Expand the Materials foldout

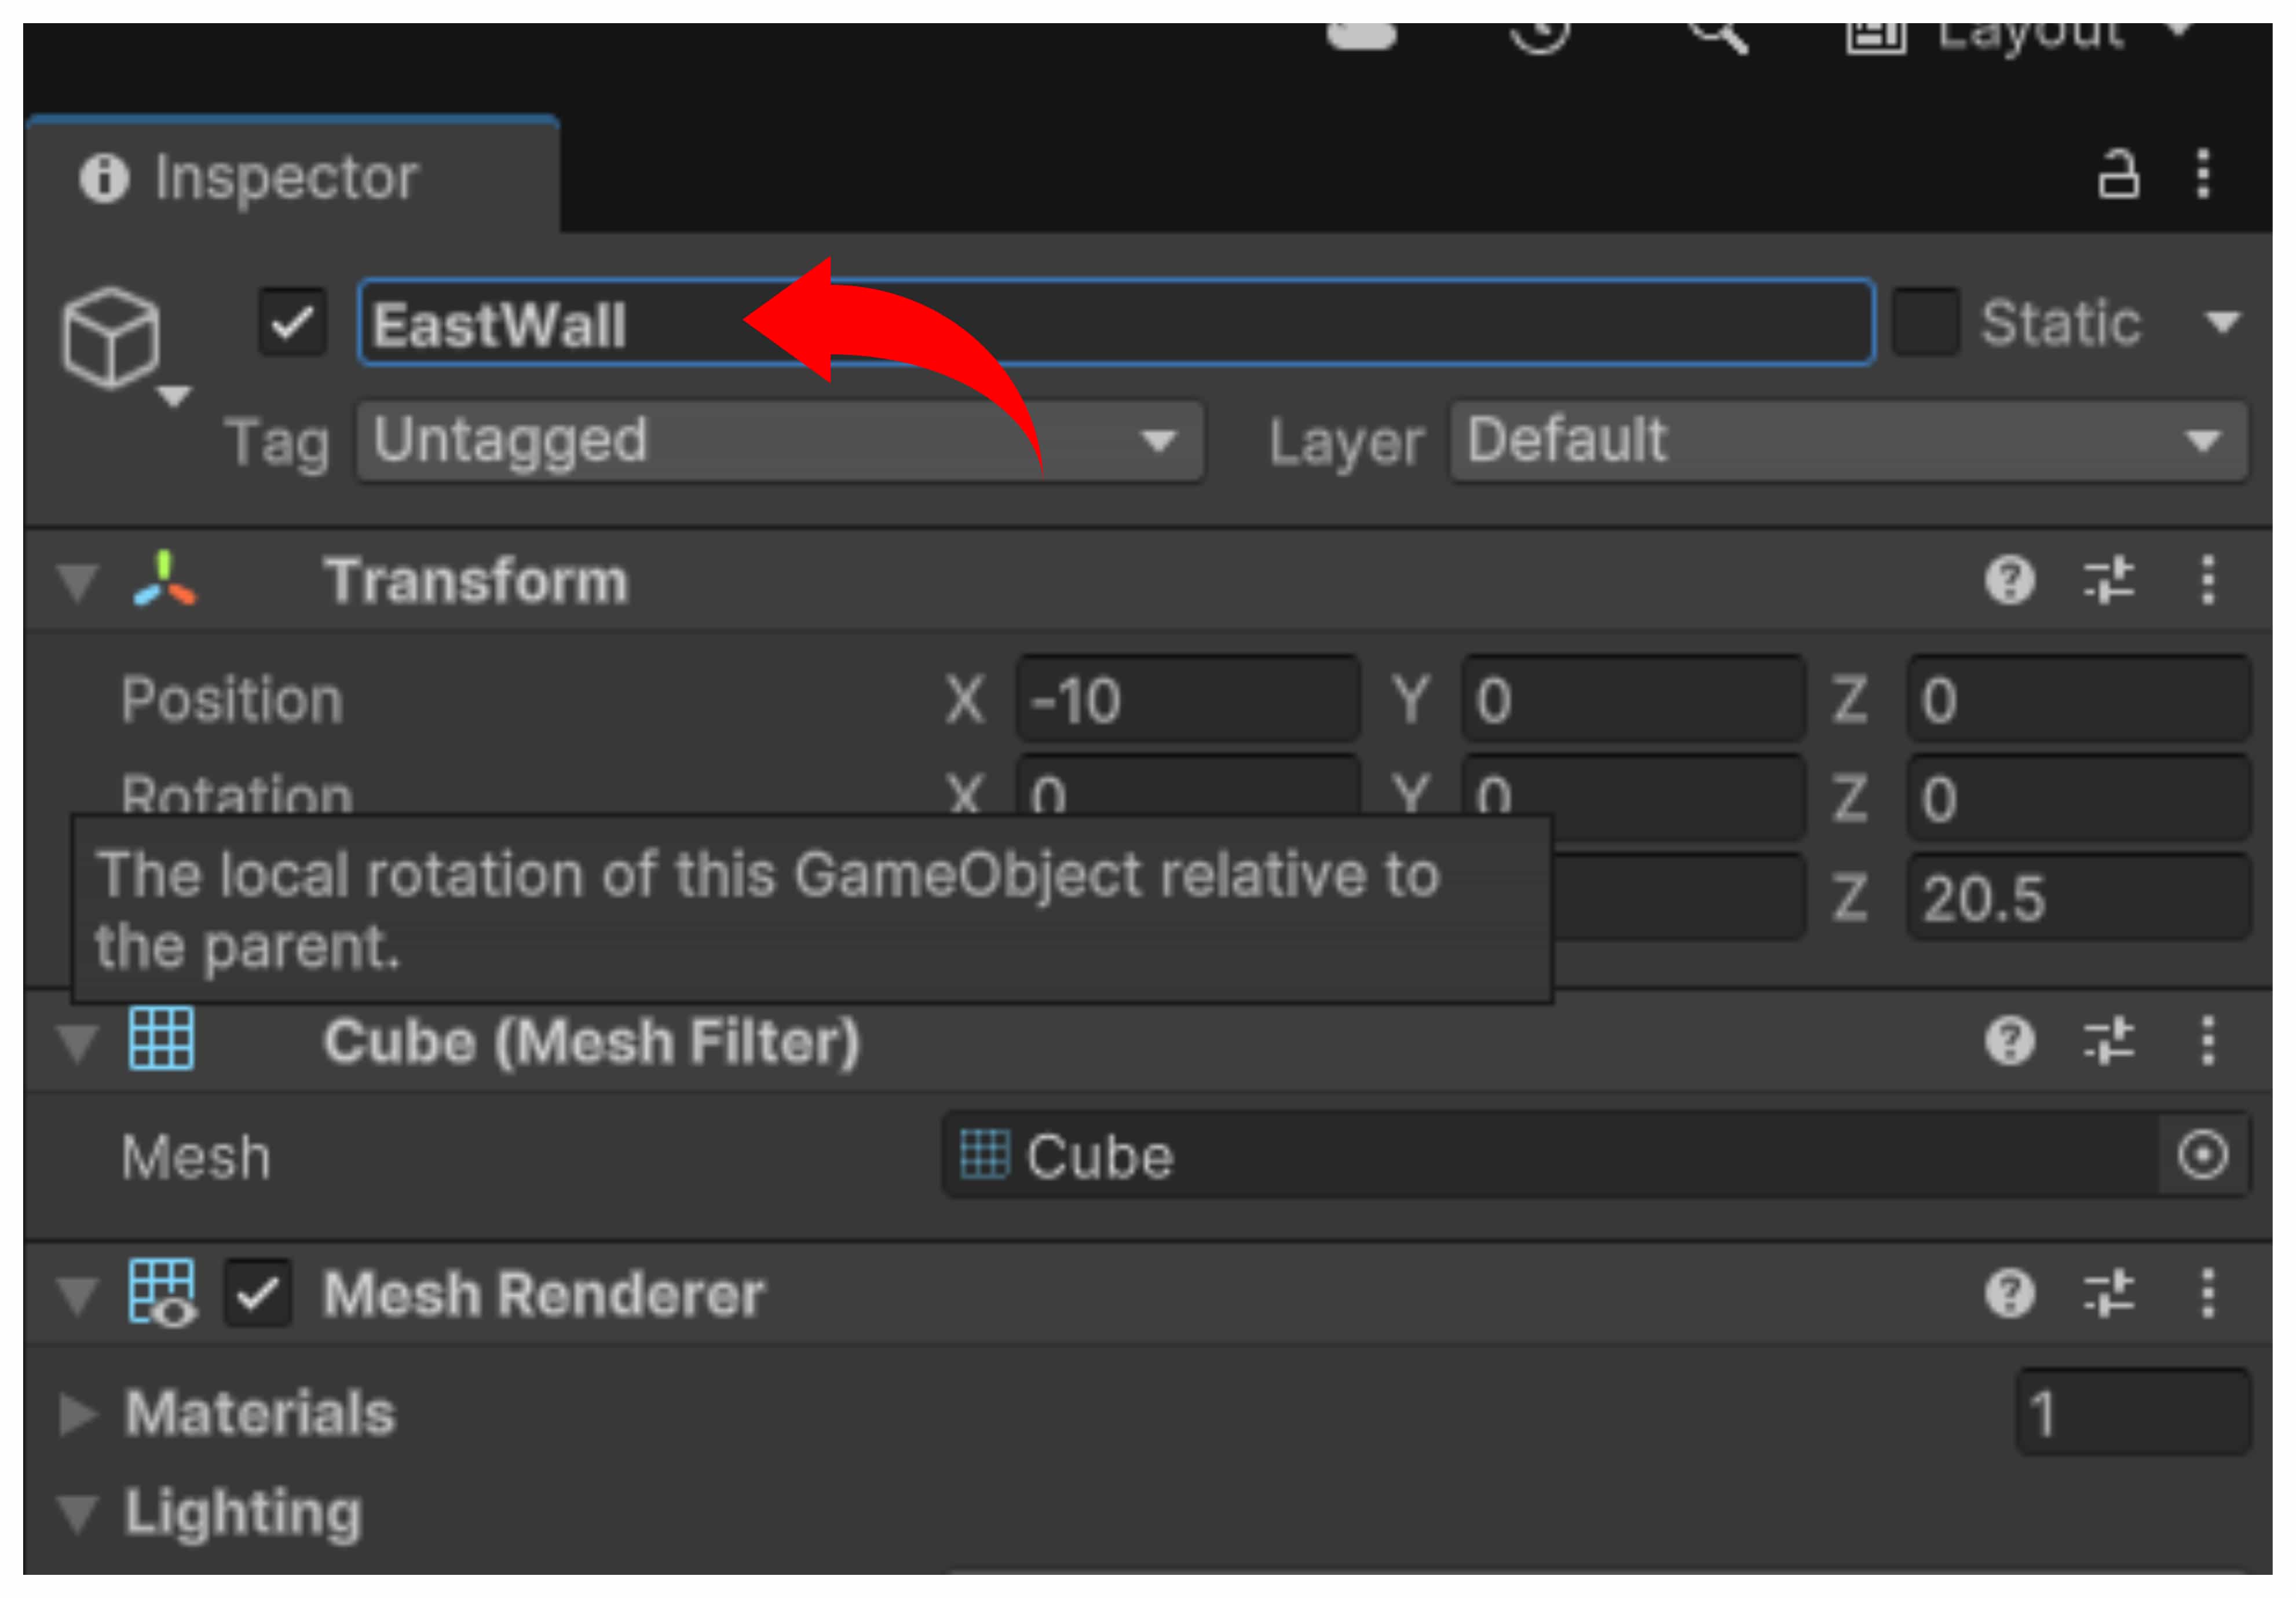(x=78, y=1414)
